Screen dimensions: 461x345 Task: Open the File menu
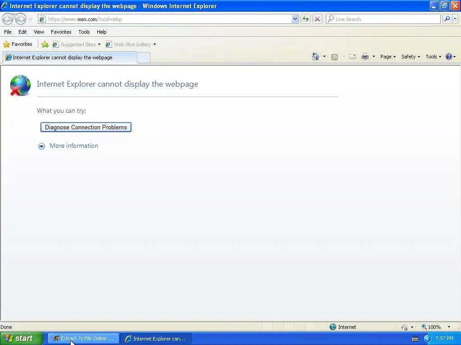click(x=8, y=32)
